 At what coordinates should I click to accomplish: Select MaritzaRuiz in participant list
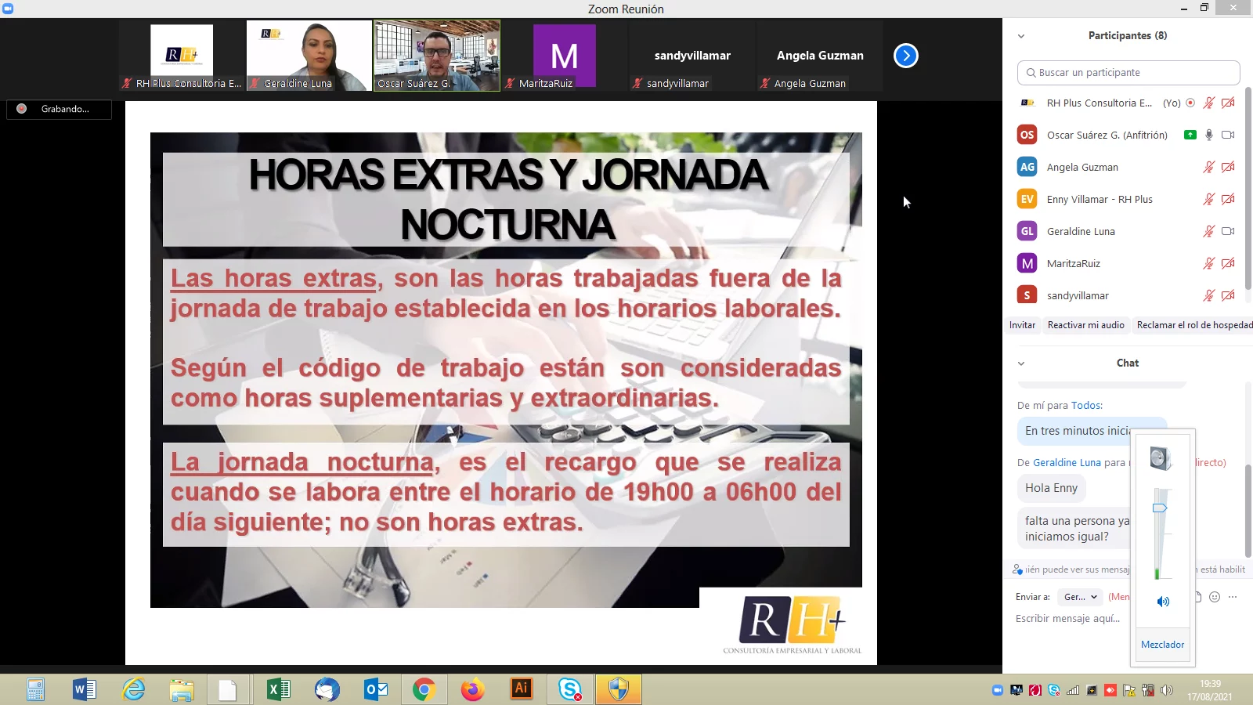click(x=1074, y=263)
